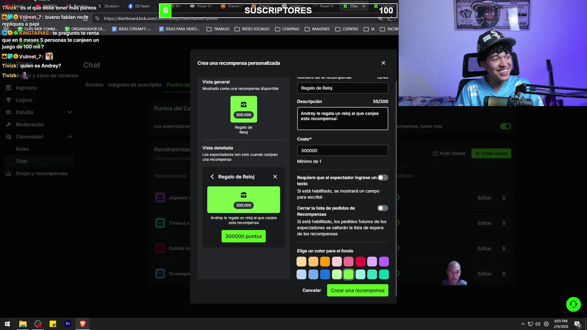Viewport: 587px width, 330px height.
Task: Close the Regalo de Reloj preview card
Action: click(275, 176)
